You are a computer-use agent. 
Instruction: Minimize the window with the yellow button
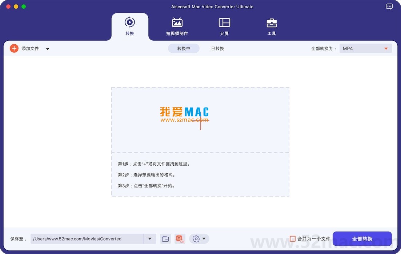(16, 7)
